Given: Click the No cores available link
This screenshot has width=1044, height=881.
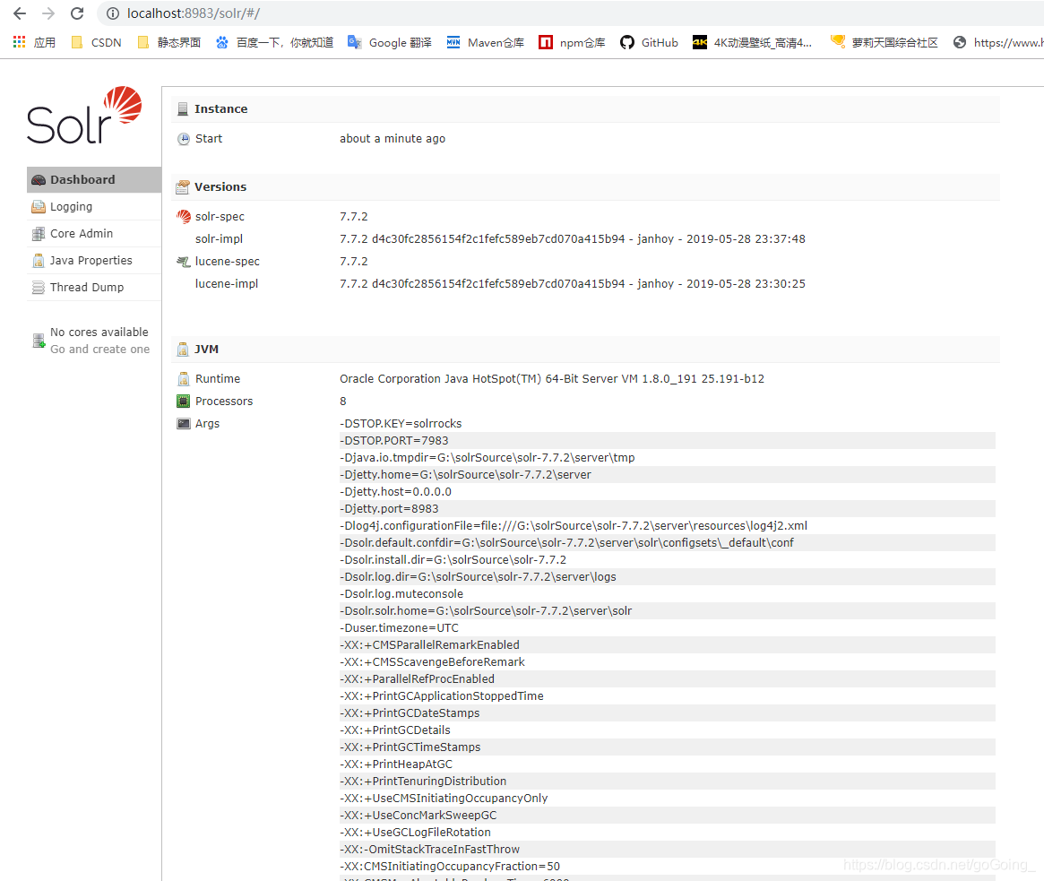Looking at the screenshot, I should (99, 332).
